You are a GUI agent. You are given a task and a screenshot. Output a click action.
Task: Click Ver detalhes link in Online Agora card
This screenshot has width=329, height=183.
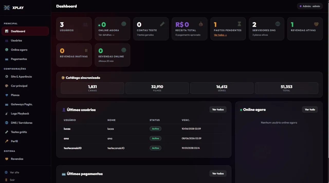pyautogui.click(x=106, y=35)
